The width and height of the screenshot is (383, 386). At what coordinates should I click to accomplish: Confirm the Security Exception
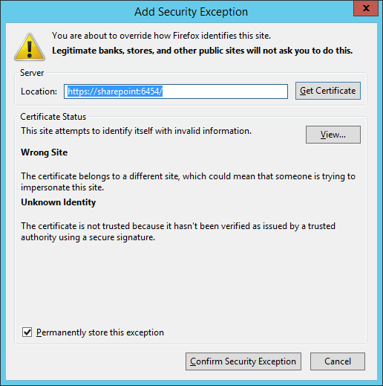coord(243,361)
